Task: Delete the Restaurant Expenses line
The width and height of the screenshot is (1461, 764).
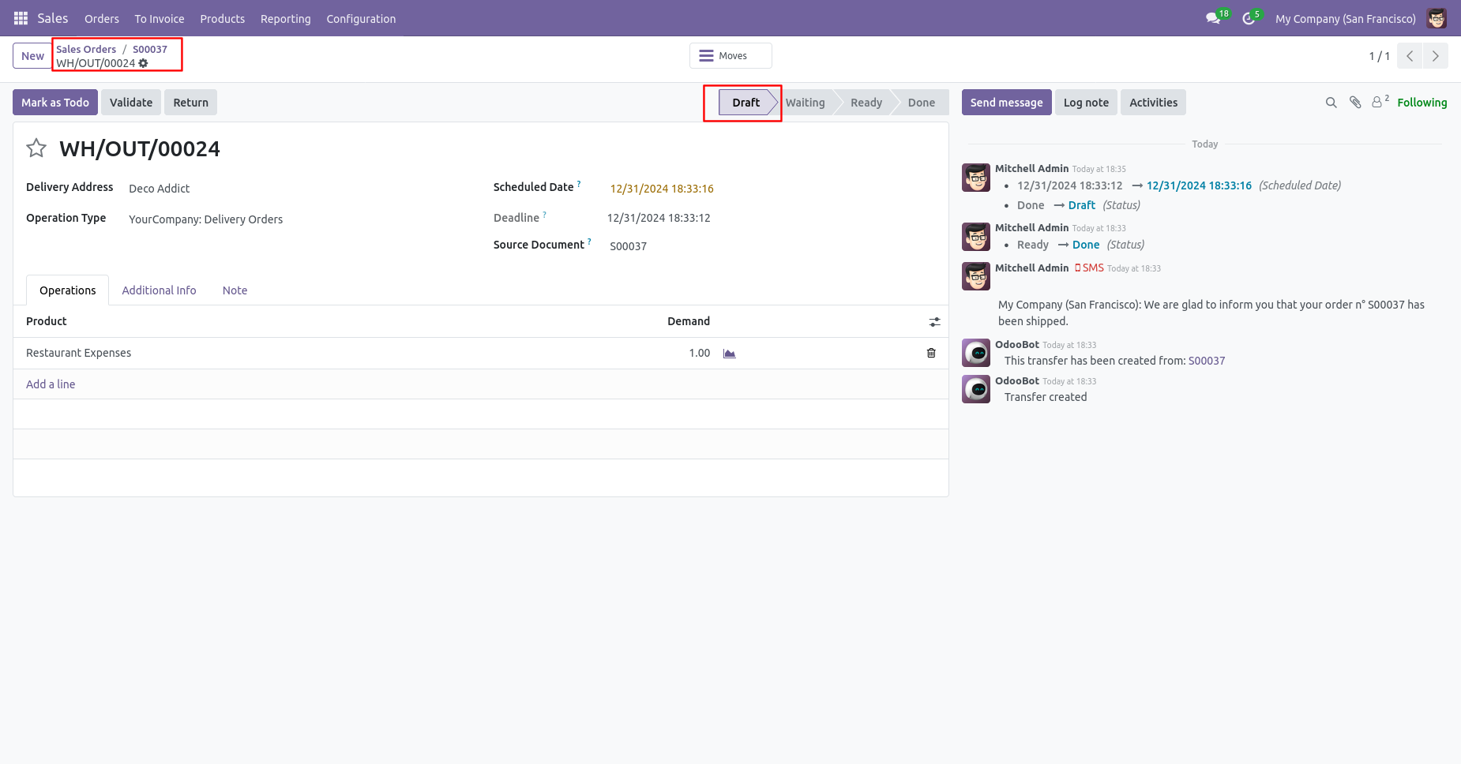Action: click(931, 353)
